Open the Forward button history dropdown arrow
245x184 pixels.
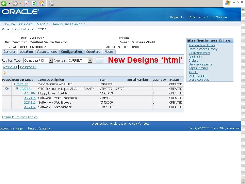pos(20,4)
